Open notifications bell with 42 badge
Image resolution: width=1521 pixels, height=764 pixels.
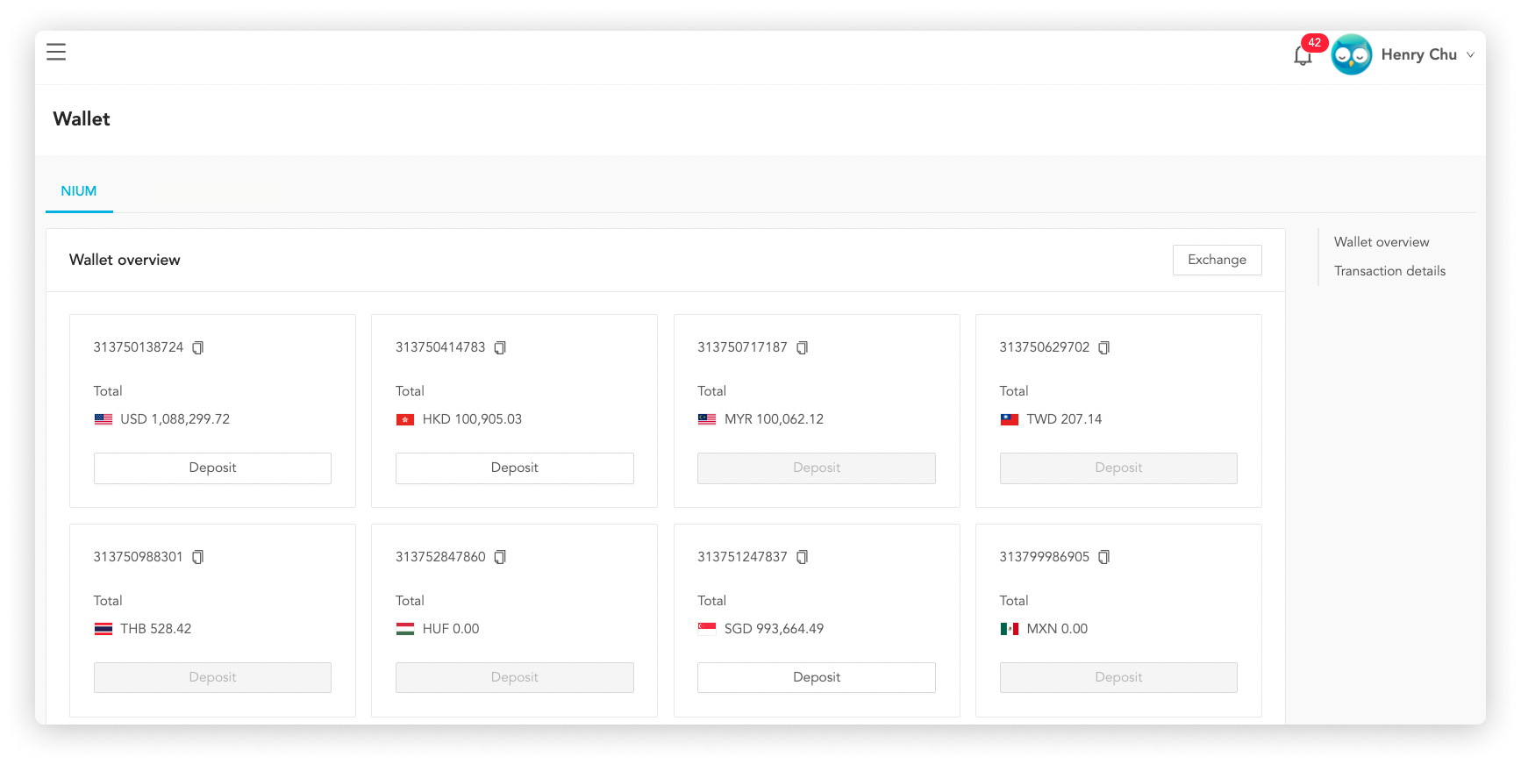click(x=1303, y=55)
